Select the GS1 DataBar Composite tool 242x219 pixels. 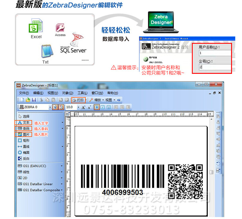coord(39,190)
